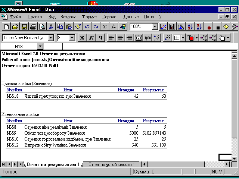
Task: Click the yellow diamond warning icon
Action: coord(226,27)
